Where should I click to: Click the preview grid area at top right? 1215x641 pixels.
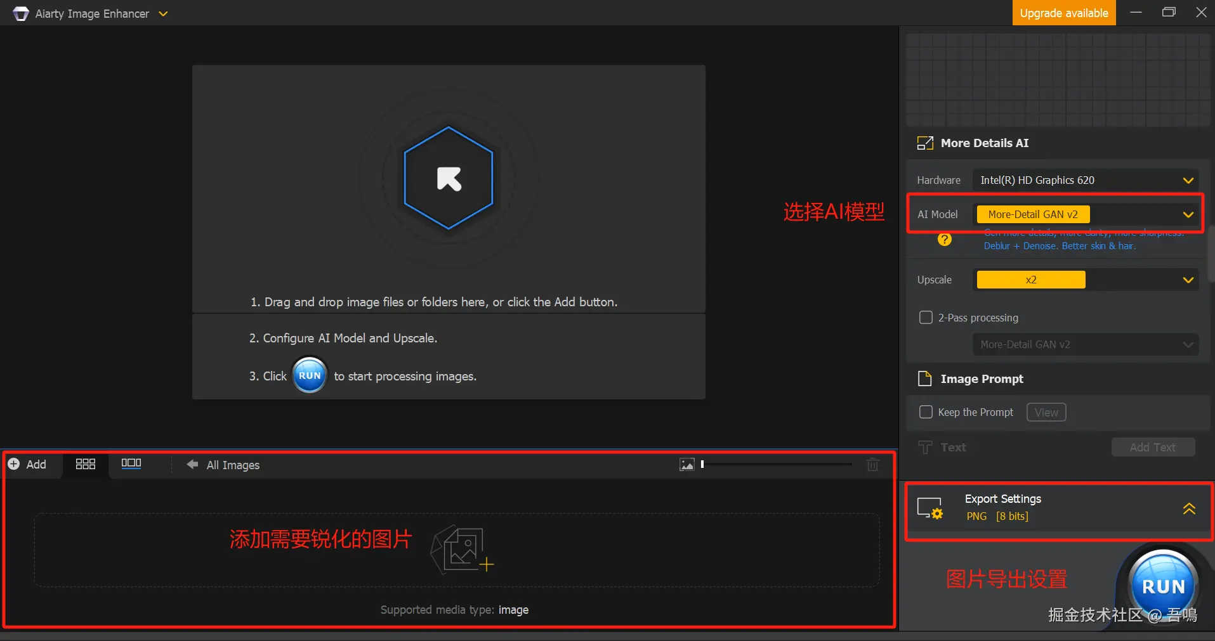[1058, 81]
